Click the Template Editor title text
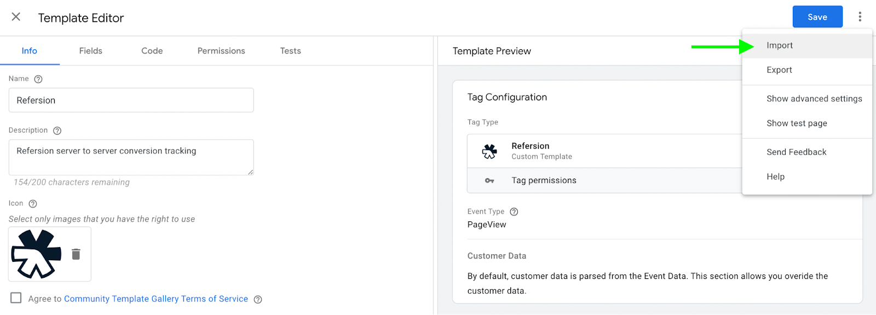The height and width of the screenshot is (315, 876). tap(81, 18)
